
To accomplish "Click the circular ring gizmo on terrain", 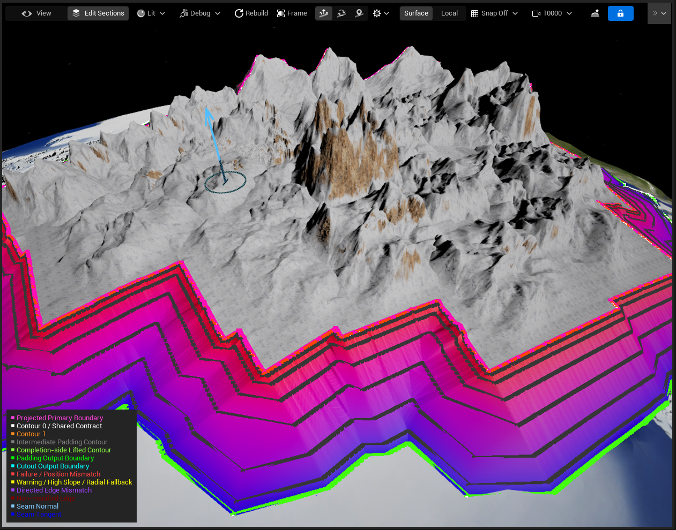I will [x=225, y=182].
